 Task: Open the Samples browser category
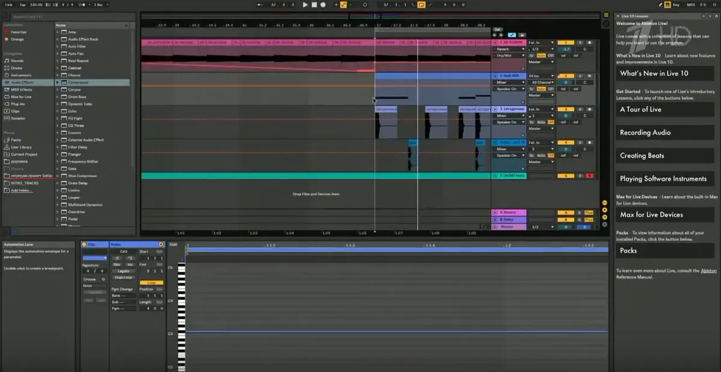pos(18,118)
